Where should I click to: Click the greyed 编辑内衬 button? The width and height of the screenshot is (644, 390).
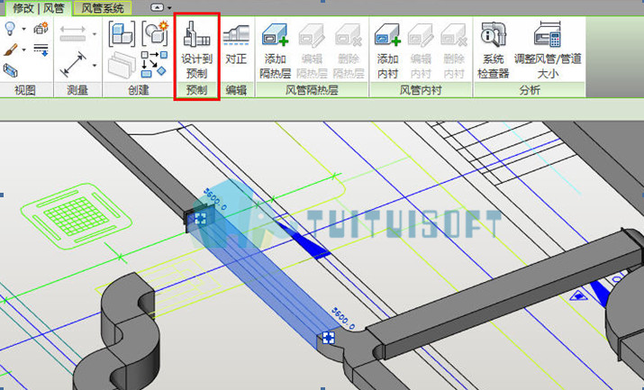421,51
